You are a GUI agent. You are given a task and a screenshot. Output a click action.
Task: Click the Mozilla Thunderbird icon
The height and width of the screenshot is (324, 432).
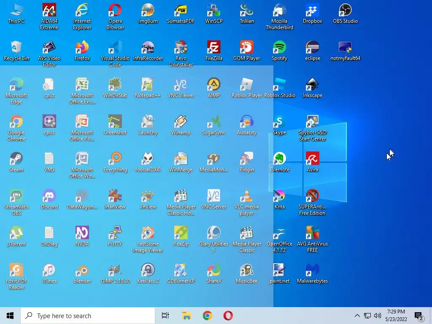point(279,16)
